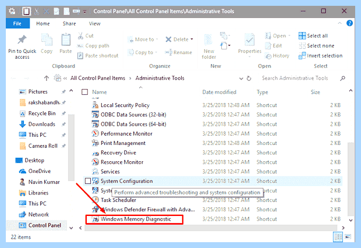The image size is (361, 248).
Task: Select Windows Defender Firewall entry
Action: coord(143,210)
